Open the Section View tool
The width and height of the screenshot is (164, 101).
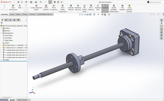pyautogui.click(x=88, y=14)
